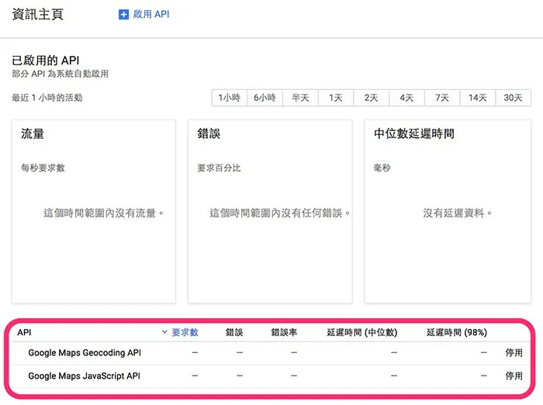The height and width of the screenshot is (405, 543).
Task: Click the 部分 API 為系統自動啟用 note
Action: (61, 74)
